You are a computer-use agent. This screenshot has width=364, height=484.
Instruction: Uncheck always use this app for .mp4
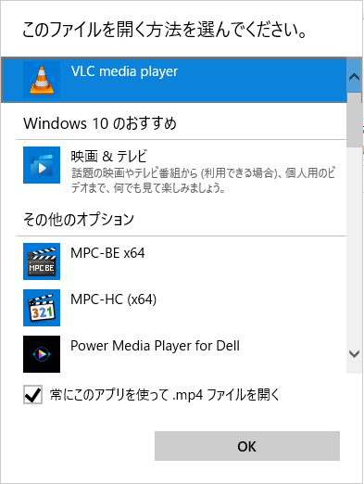(x=32, y=395)
